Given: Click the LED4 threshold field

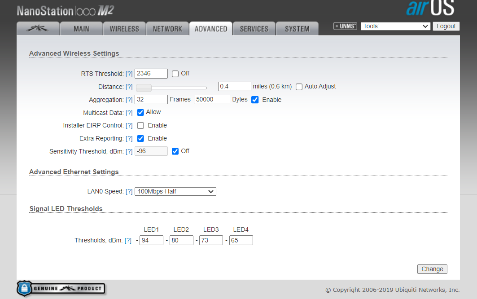Looking at the screenshot, I should pyautogui.click(x=241, y=240).
